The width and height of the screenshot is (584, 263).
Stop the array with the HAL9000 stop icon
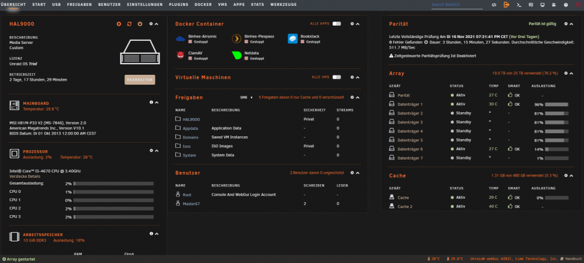pos(119,24)
